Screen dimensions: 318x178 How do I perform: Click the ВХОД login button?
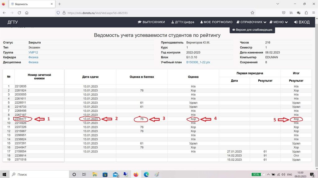pyautogui.click(x=302, y=22)
